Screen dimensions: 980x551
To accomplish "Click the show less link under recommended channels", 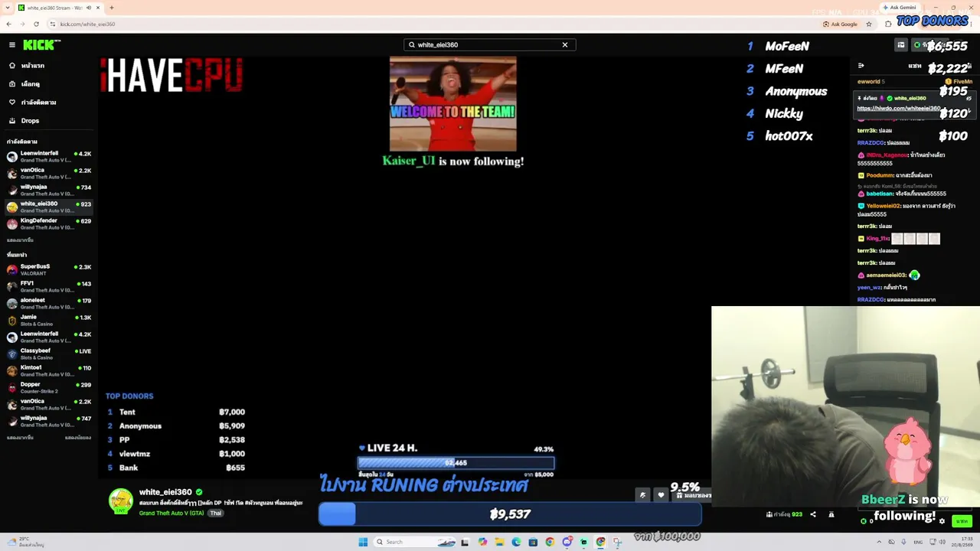I will coord(79,438).
